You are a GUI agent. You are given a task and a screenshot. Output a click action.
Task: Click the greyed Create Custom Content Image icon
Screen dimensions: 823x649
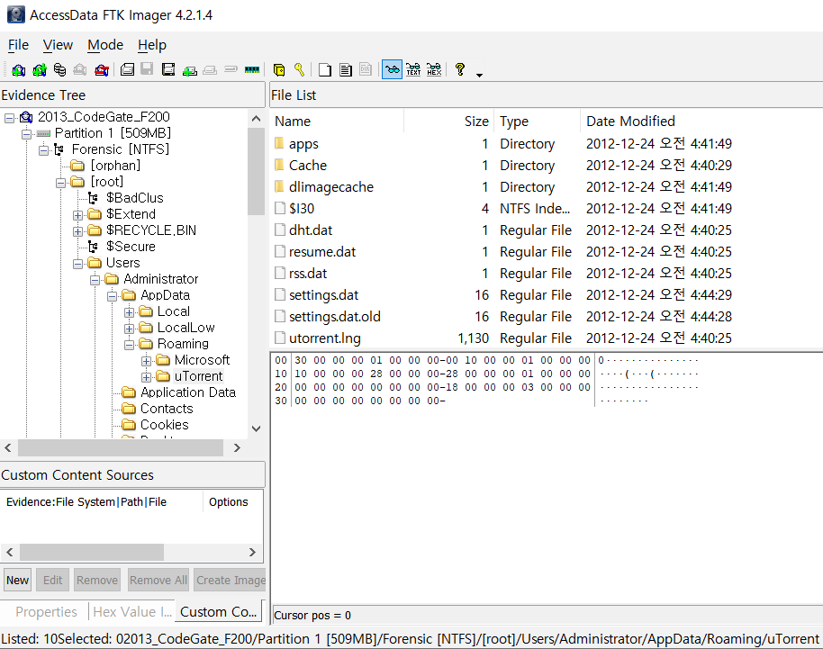click(210, 70)
